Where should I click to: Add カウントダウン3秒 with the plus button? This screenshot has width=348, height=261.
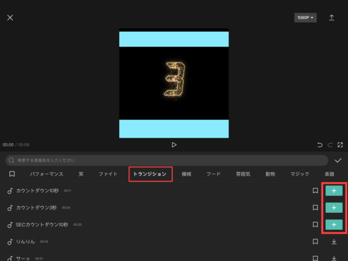coord(334,207)
